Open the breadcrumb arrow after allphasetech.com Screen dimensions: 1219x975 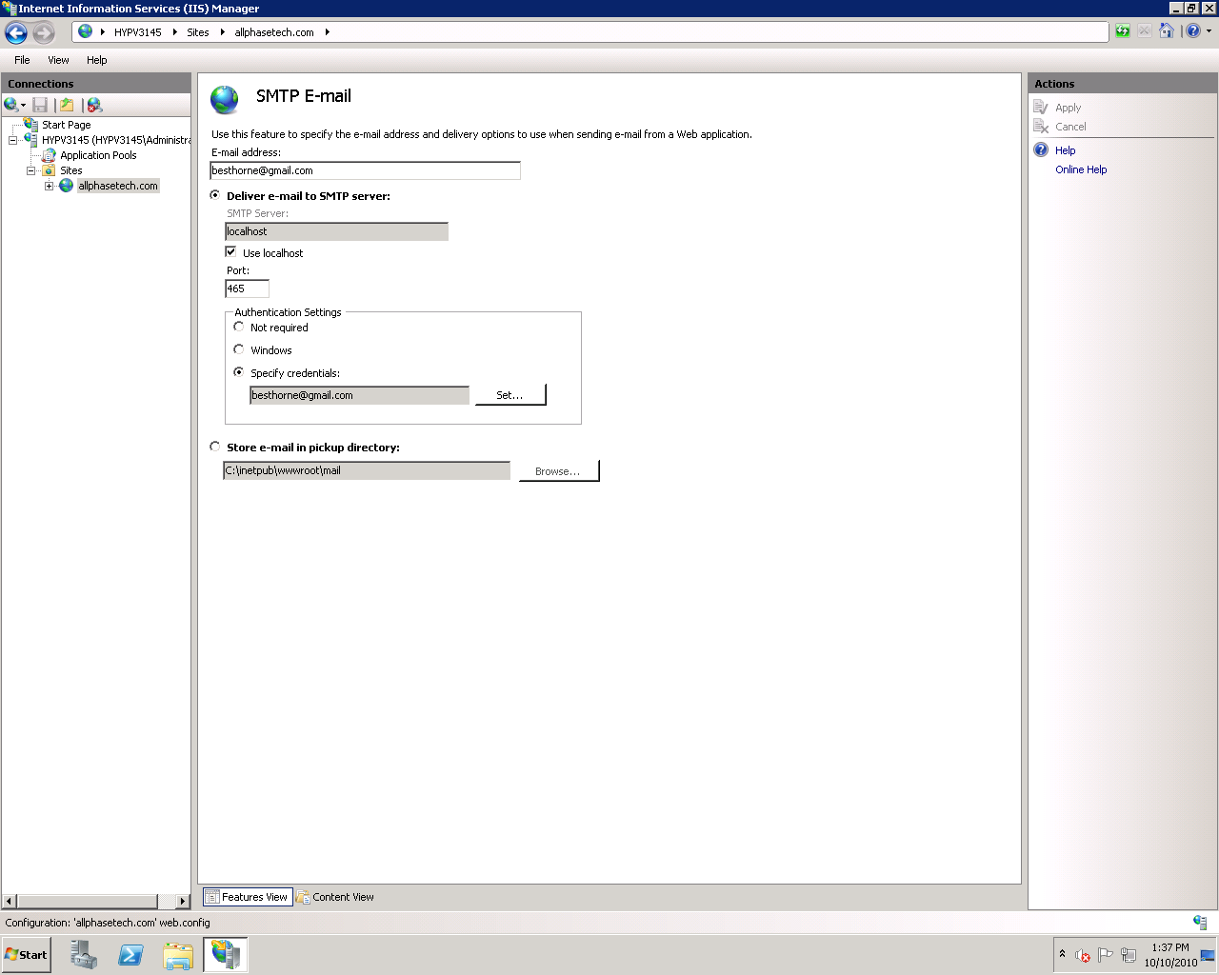point(327,32)
